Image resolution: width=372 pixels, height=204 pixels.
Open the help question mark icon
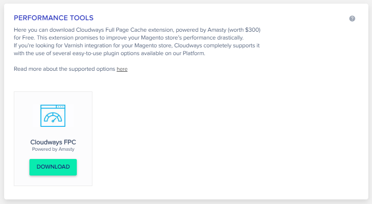(x=352, y=18)
